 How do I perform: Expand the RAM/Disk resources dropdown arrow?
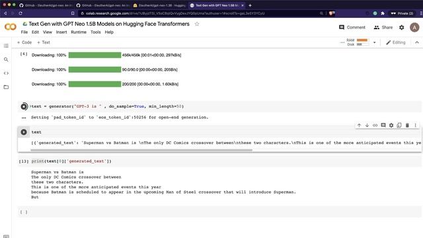point(374,42)
